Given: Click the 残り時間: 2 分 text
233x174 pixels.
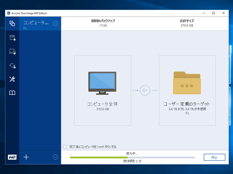Looking at the screenshot, I should pos(132,161).
